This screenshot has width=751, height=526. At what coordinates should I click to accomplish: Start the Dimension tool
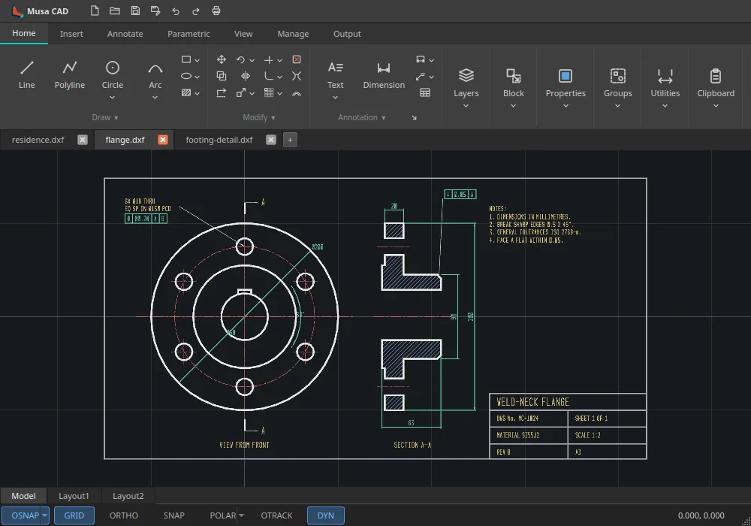point(384,75)
